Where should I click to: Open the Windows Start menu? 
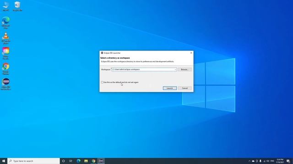click(x=4, y=161)
